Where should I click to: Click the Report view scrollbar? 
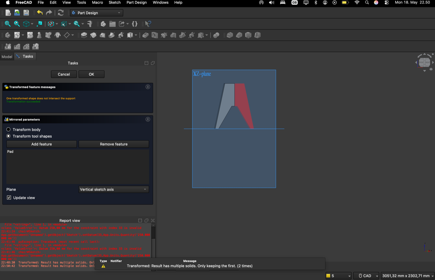(153, 233)
